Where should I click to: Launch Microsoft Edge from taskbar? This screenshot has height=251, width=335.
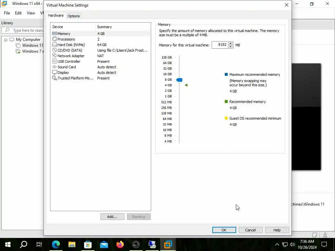tap(56, 244)
